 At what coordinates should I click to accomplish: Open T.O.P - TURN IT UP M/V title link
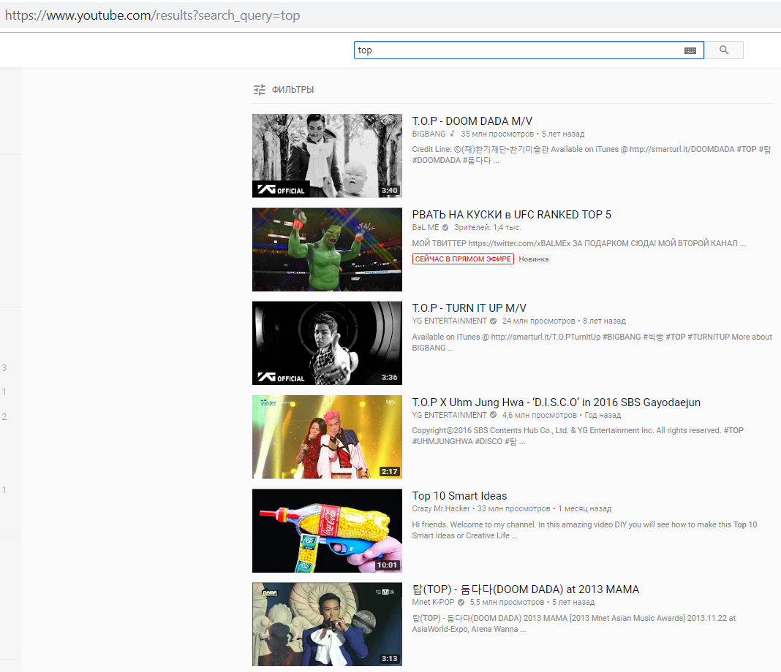(469, 308)
